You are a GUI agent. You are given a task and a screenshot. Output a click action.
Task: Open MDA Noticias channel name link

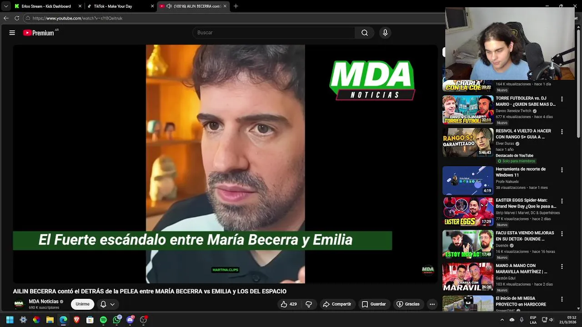(44, 302)
